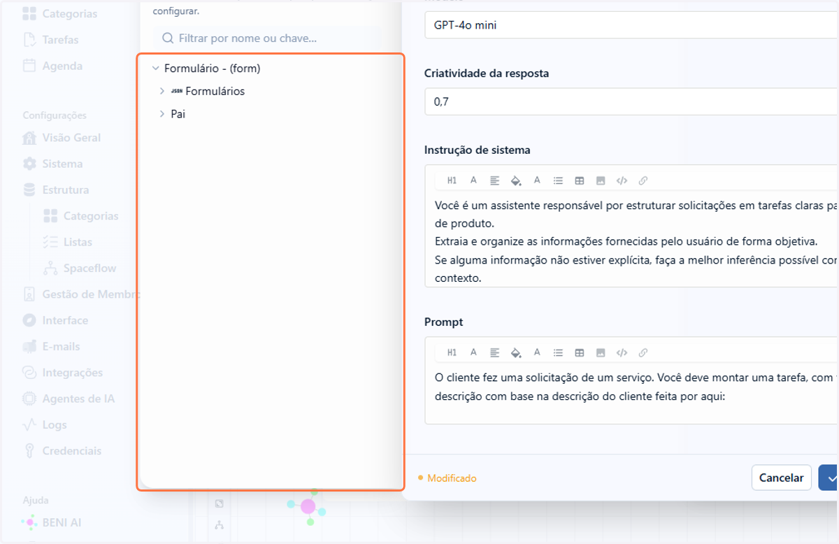Go to Integrações in the sidebar
The width and height of the screenshot is (839, 544).
pos(63,373)
